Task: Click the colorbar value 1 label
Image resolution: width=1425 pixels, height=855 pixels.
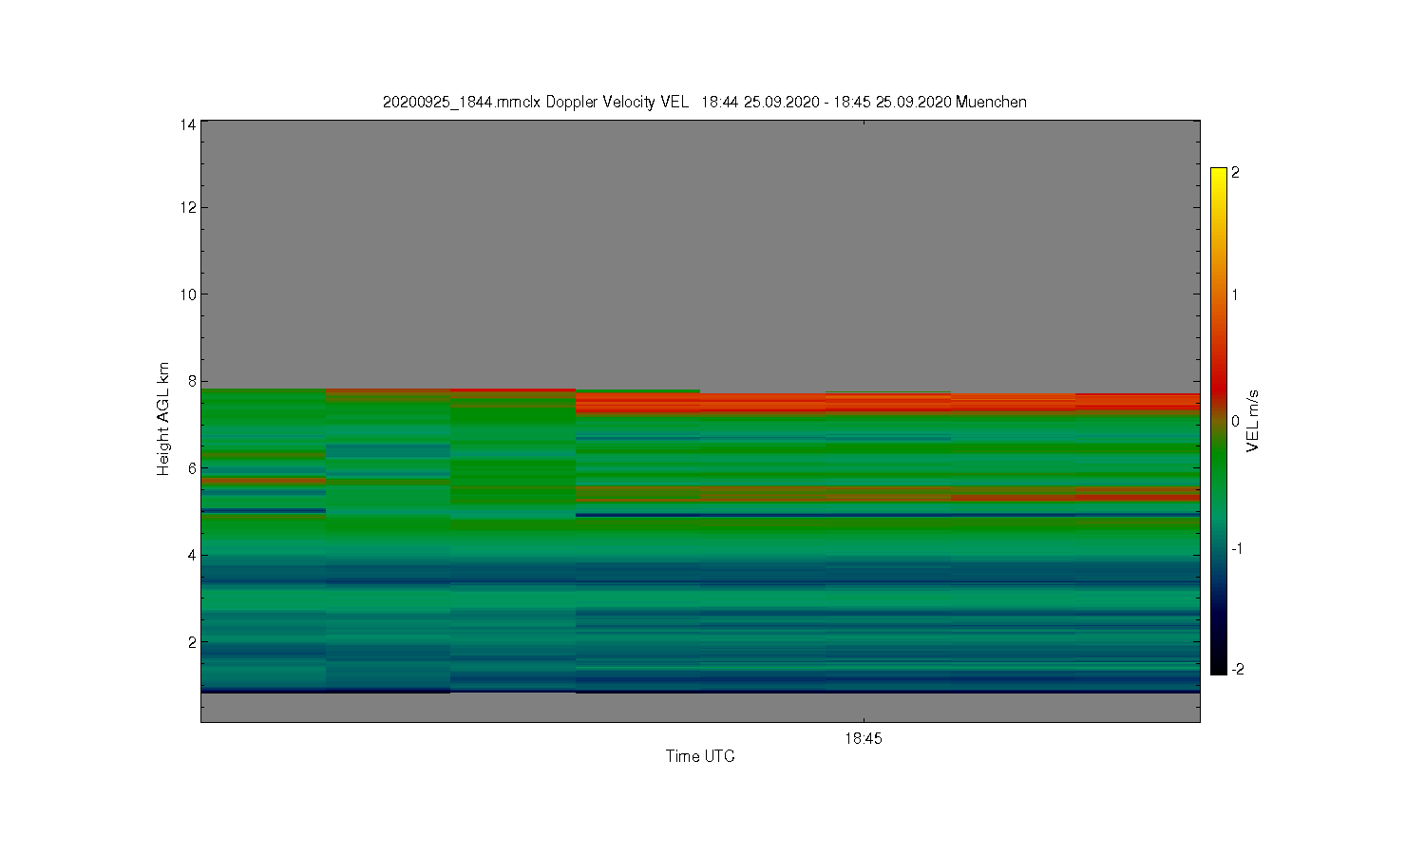Action: [x=1236, y=294]
